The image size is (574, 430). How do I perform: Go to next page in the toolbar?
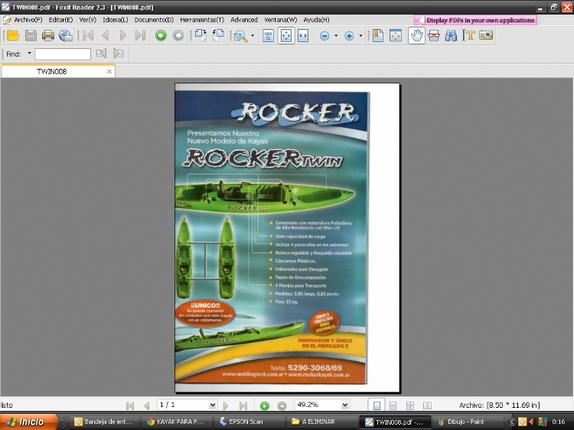(123, 35)
